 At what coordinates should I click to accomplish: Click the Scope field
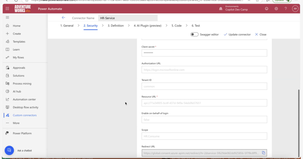click(204, 136)
